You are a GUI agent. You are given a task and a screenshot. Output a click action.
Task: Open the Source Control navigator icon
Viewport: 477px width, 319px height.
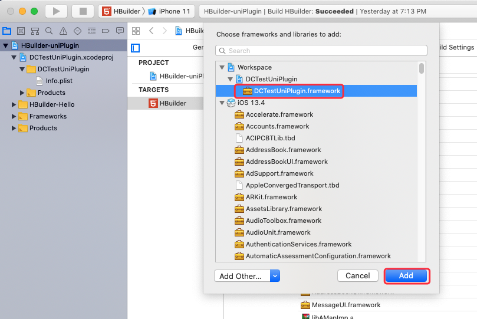coord(21,31)
